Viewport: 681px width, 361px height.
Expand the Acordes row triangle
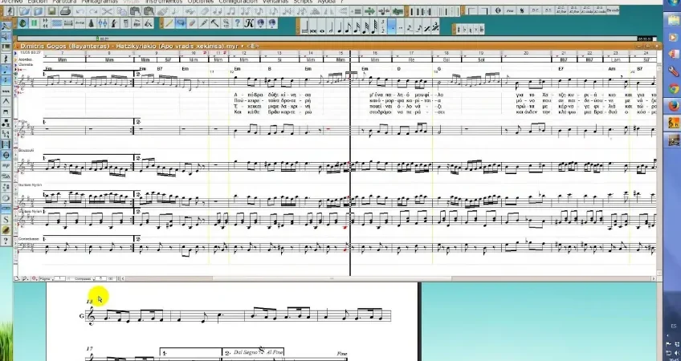[x=15, y=60]
